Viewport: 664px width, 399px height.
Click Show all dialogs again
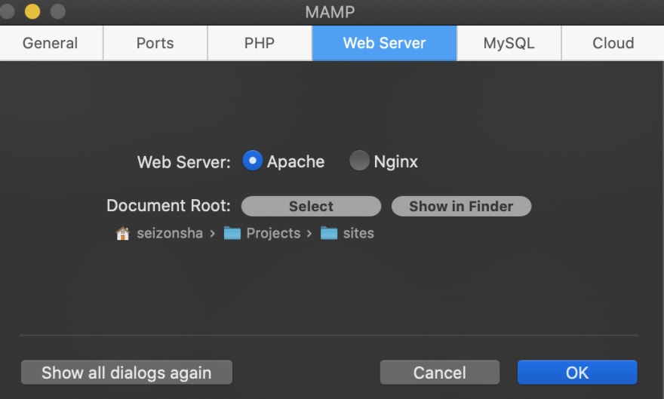point(127,373)
